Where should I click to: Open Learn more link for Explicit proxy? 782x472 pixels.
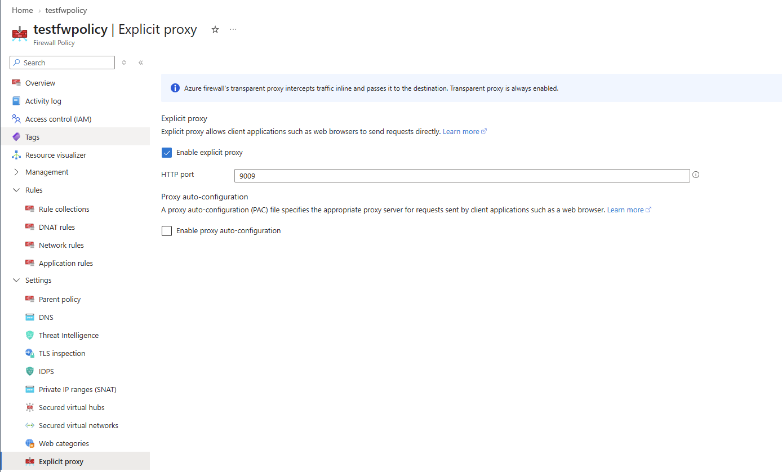pos(465,131)
